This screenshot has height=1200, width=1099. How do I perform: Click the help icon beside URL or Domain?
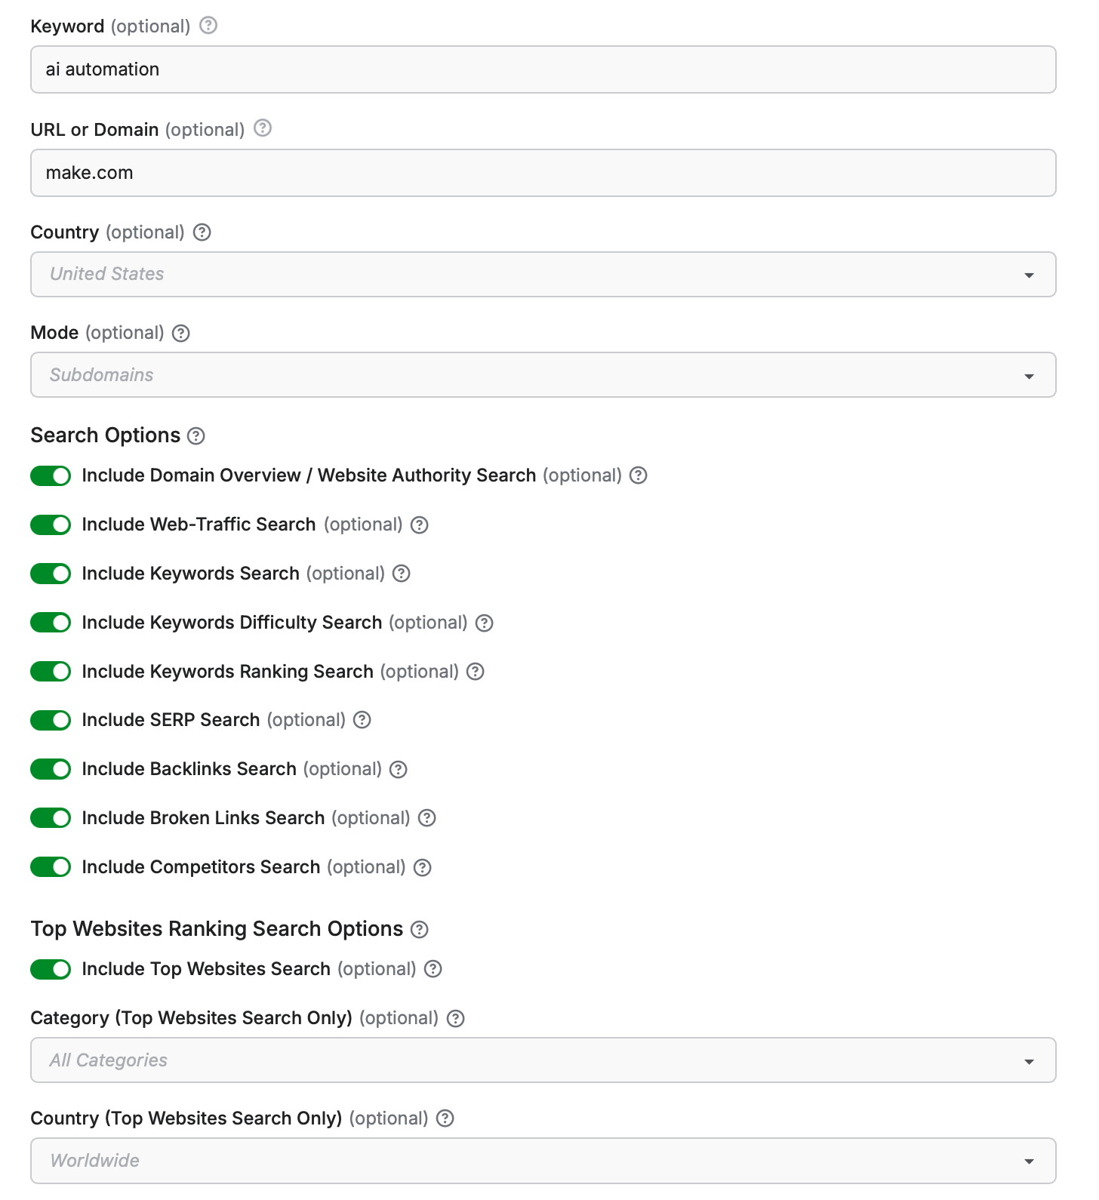click(263, 128)
